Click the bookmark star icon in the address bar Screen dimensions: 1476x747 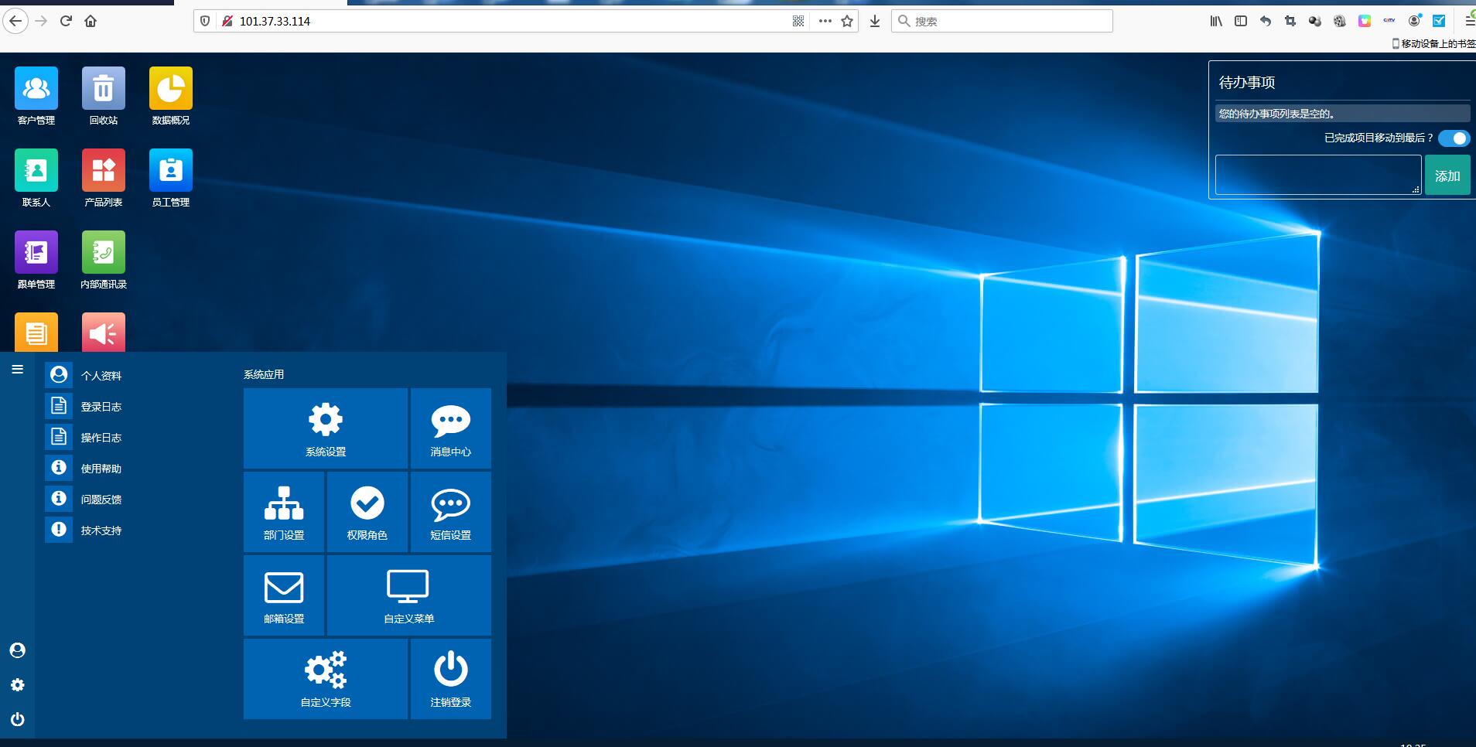tap(847, 21)
